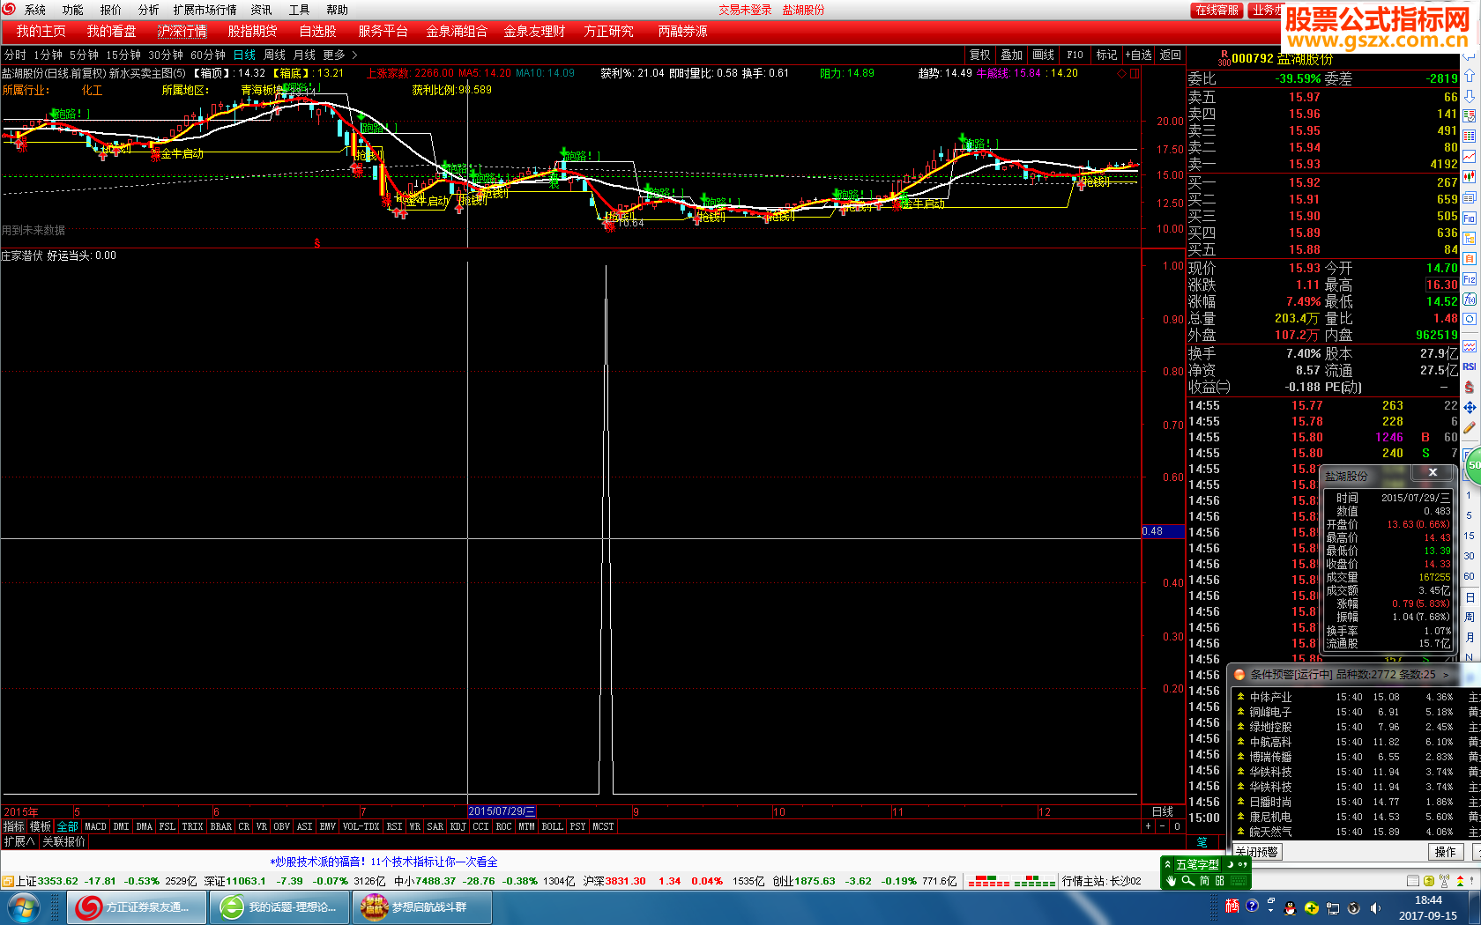This screenshot has height=925, width=1481.
Task: Click the stacked windows icon in sidebar
Action: pyautogui.click(x=1470, y=197)
